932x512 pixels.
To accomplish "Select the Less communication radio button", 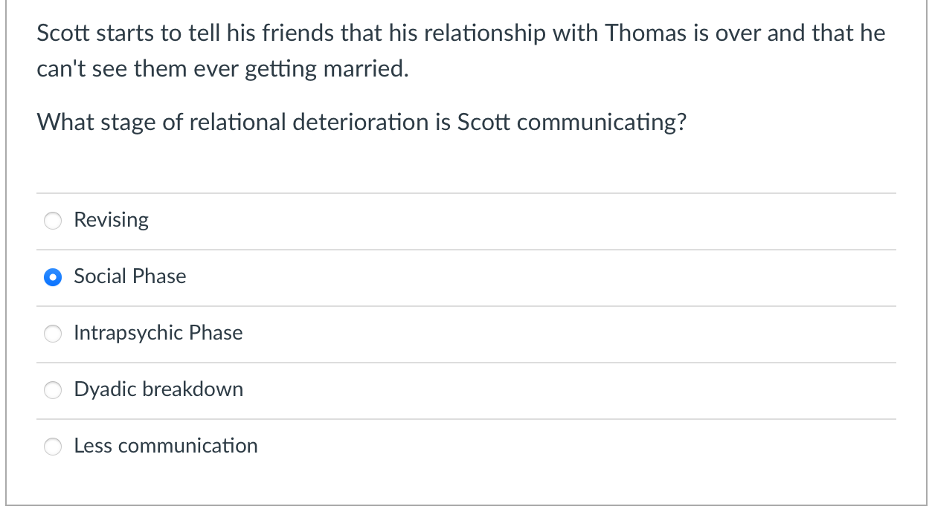I will pyautogui.click(x=52, y=446).
